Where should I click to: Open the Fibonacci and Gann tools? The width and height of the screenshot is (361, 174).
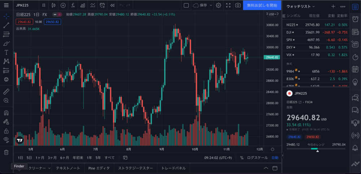pyautogui.click(x=6, y=35)
